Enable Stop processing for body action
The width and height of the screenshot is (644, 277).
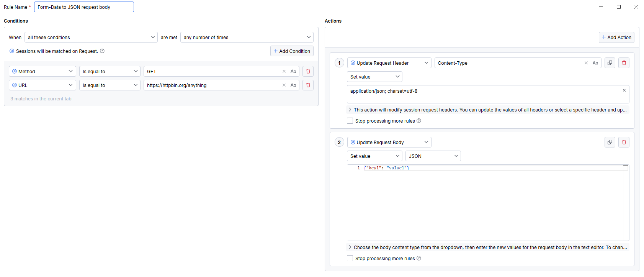[x=350, y=258]
